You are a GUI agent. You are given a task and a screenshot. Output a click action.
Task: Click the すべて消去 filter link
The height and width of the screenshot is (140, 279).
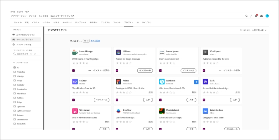click(95, 41)
